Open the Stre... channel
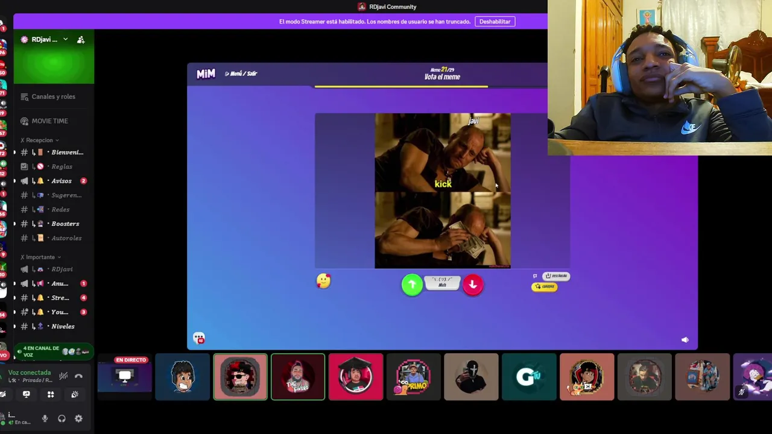This screenshot has height=434, width=772. 53,298
